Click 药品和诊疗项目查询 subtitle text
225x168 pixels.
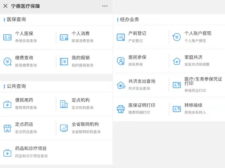click(31, 156)
